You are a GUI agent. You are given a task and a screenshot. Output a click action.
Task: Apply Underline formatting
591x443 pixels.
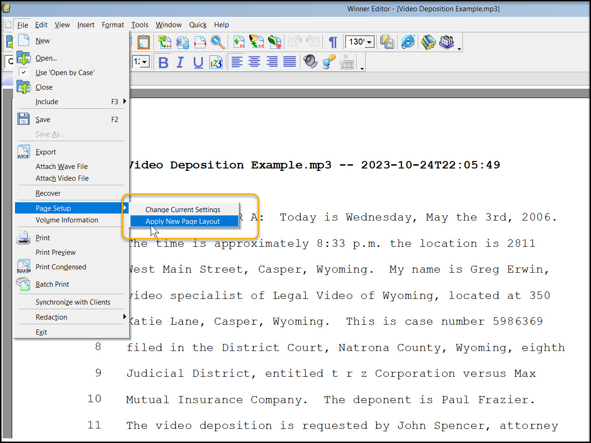[198, 62]
